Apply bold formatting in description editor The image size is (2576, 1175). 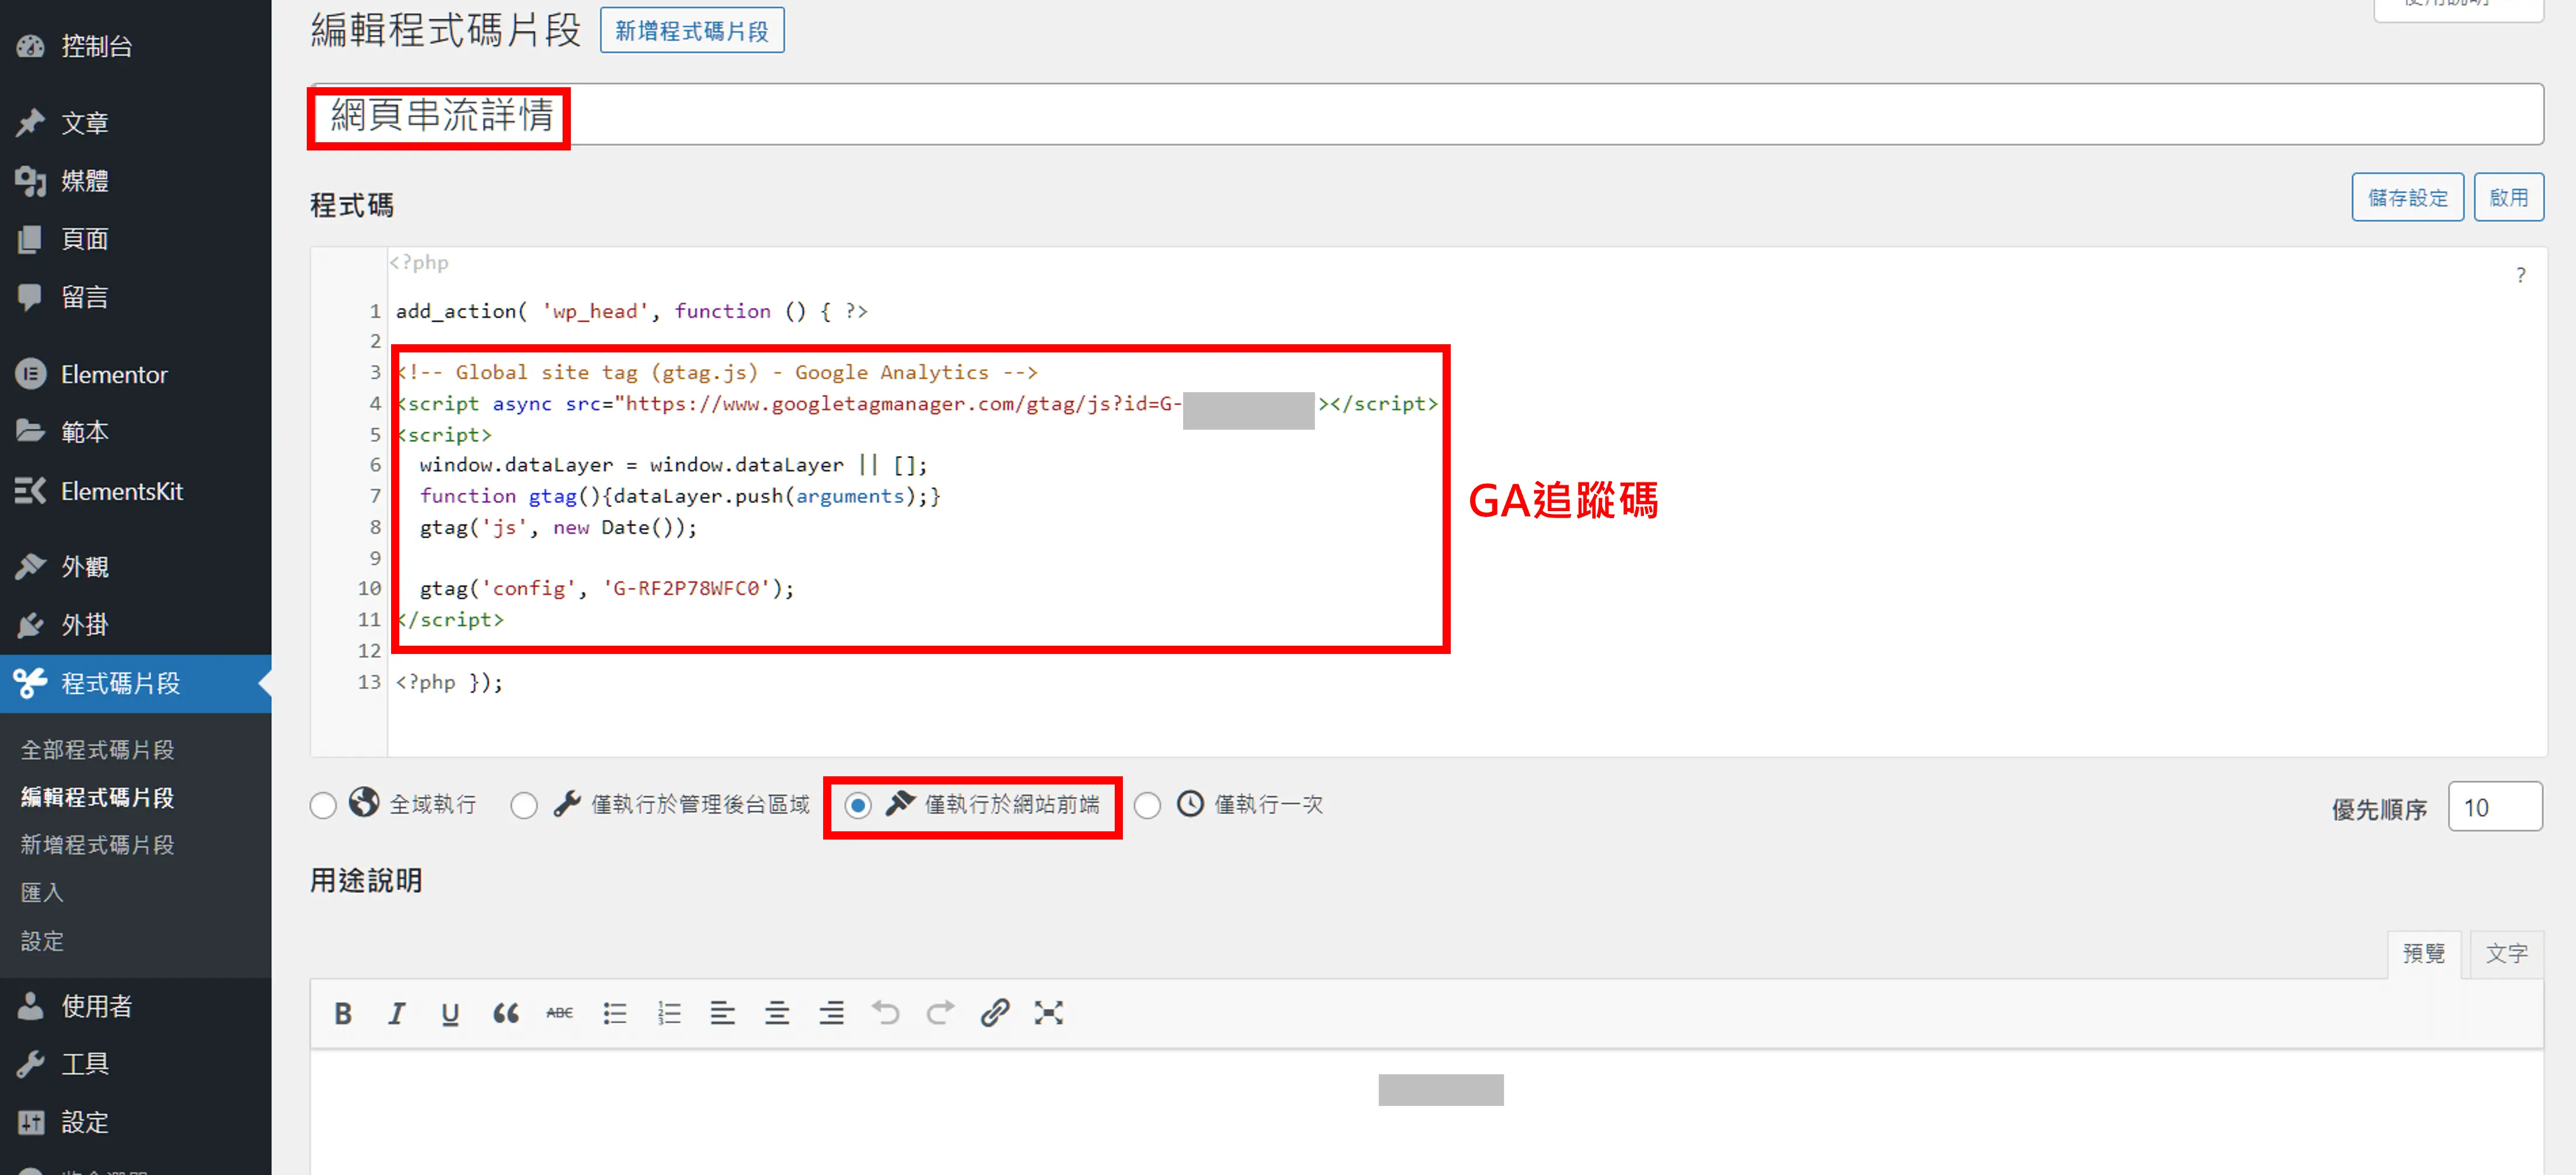click(343, 1013)
